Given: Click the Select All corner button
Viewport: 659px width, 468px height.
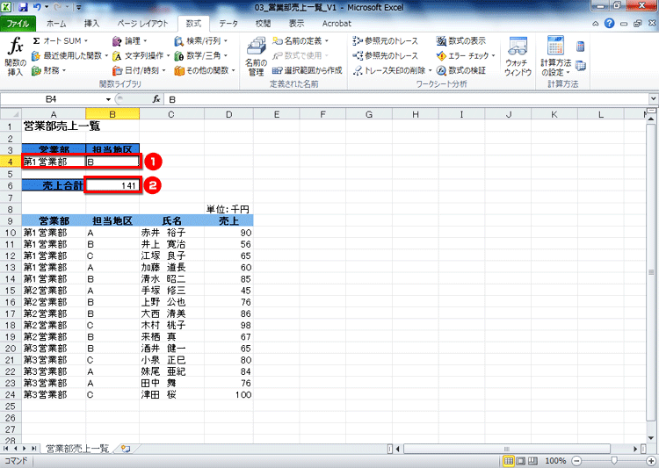Looking at the screenshot, I should (11, 114).
